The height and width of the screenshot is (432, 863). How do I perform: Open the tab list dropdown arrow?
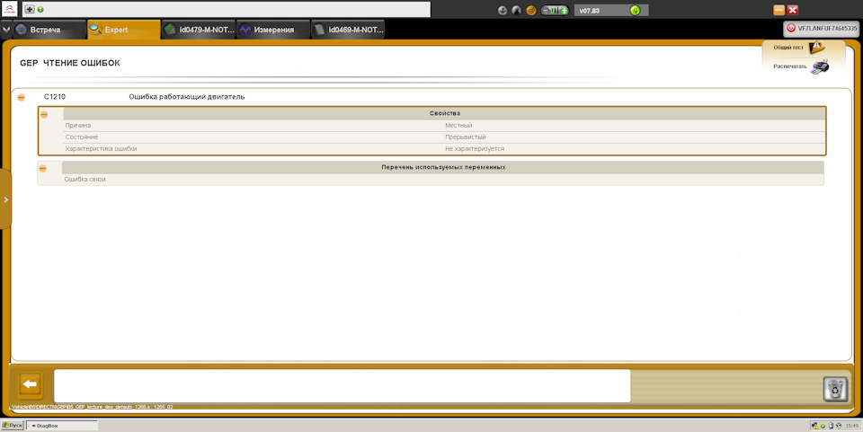click(x=6, y=30)
